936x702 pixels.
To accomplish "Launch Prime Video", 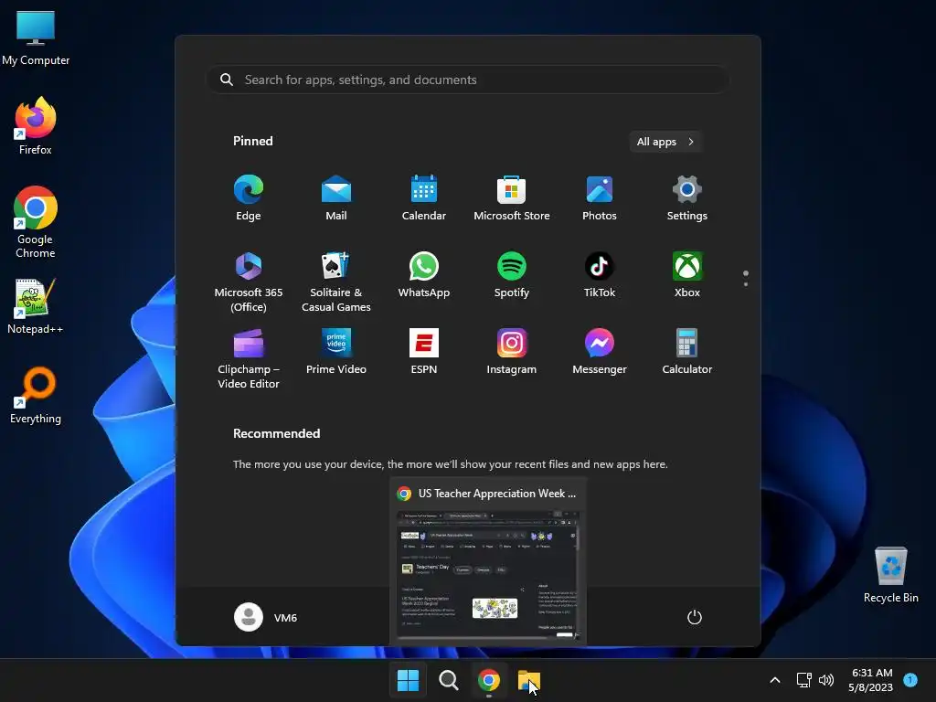I will click(336, 351).
